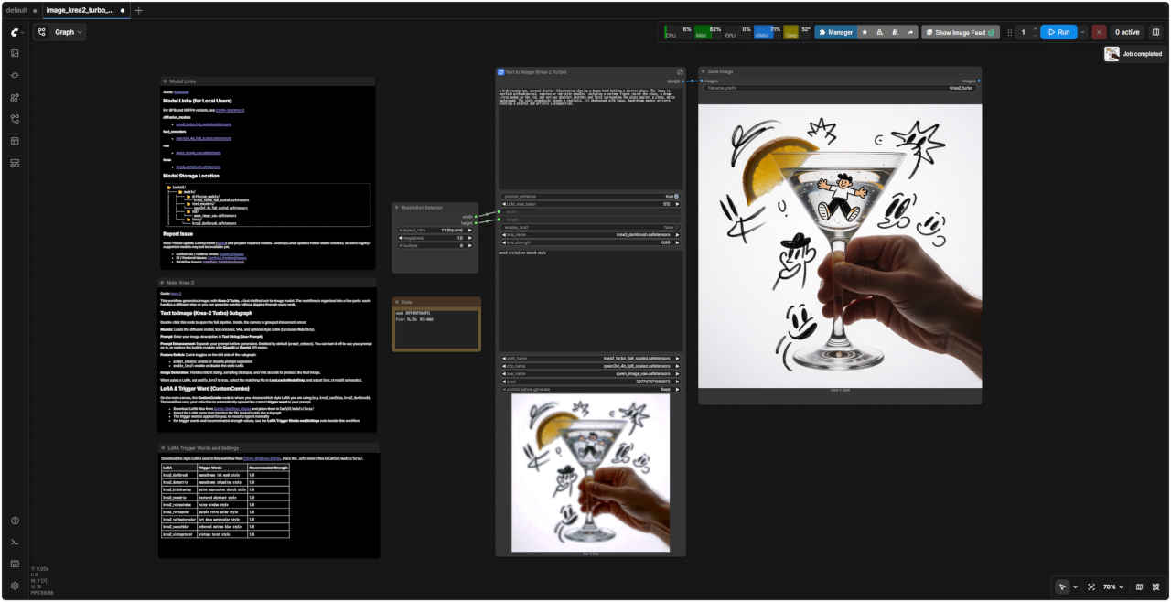Open the Assets sidebar panel icon

tap(15, 53)
